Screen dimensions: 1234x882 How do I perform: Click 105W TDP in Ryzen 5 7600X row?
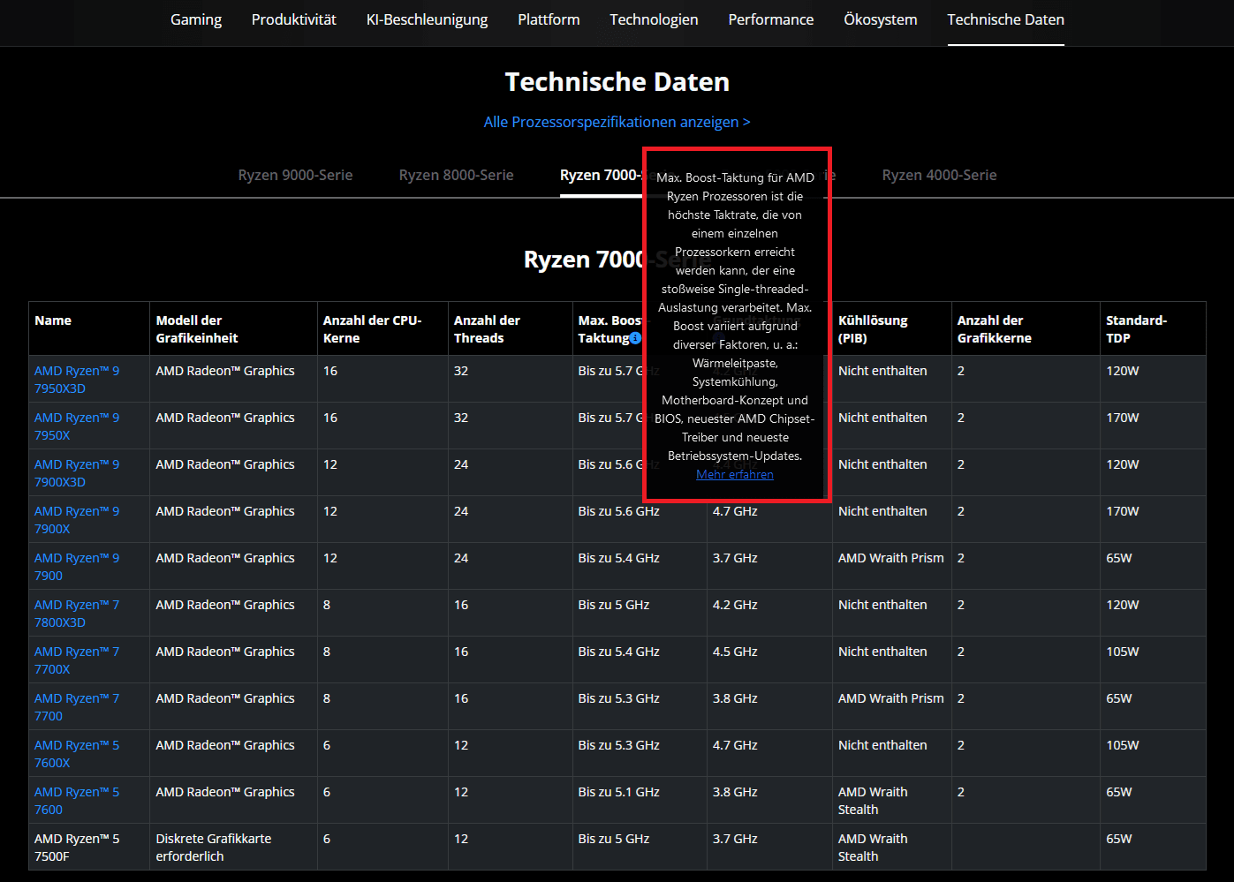(1123, 745)
